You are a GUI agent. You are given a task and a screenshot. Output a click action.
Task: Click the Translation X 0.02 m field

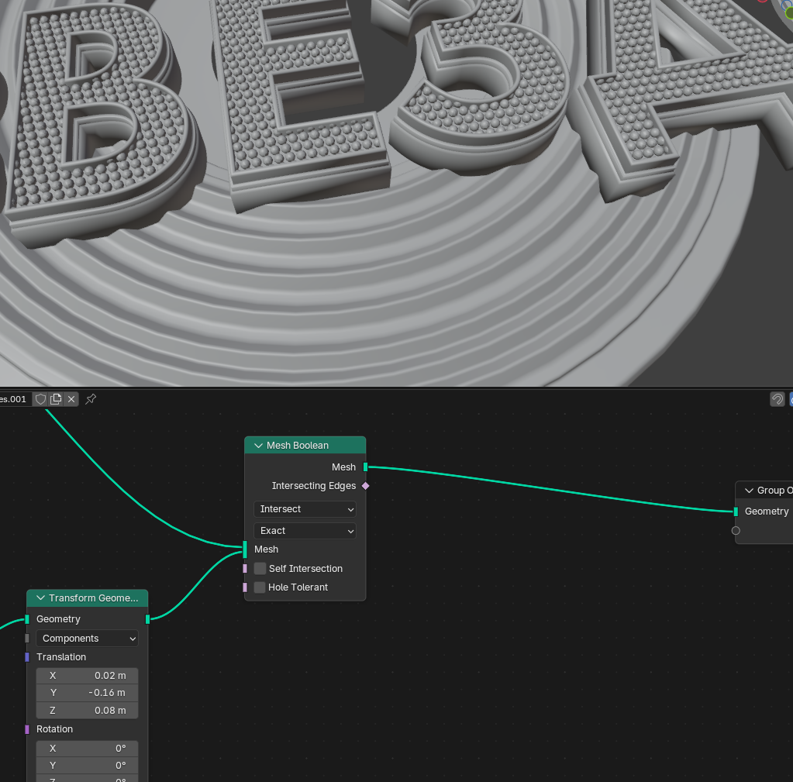(x=87, y=676)
